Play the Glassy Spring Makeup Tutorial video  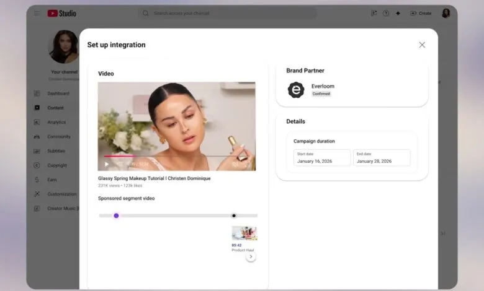107,164
